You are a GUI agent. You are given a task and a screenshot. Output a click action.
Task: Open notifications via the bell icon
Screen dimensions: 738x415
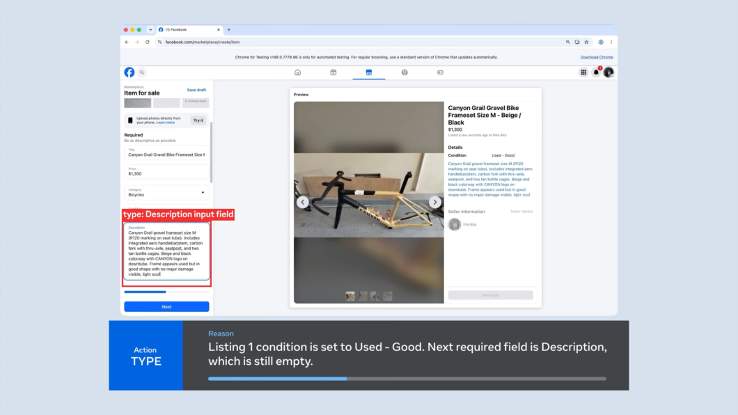tap(597, 72)
